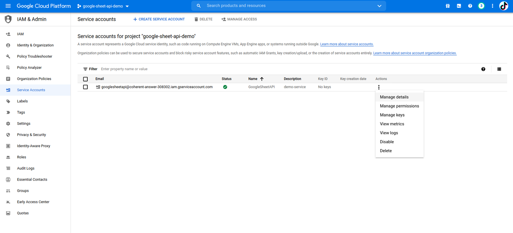Image resolution: width=513 pixels, height=233 pixels.
Task: Click the search magnifier icon
Action: (199, 6)
